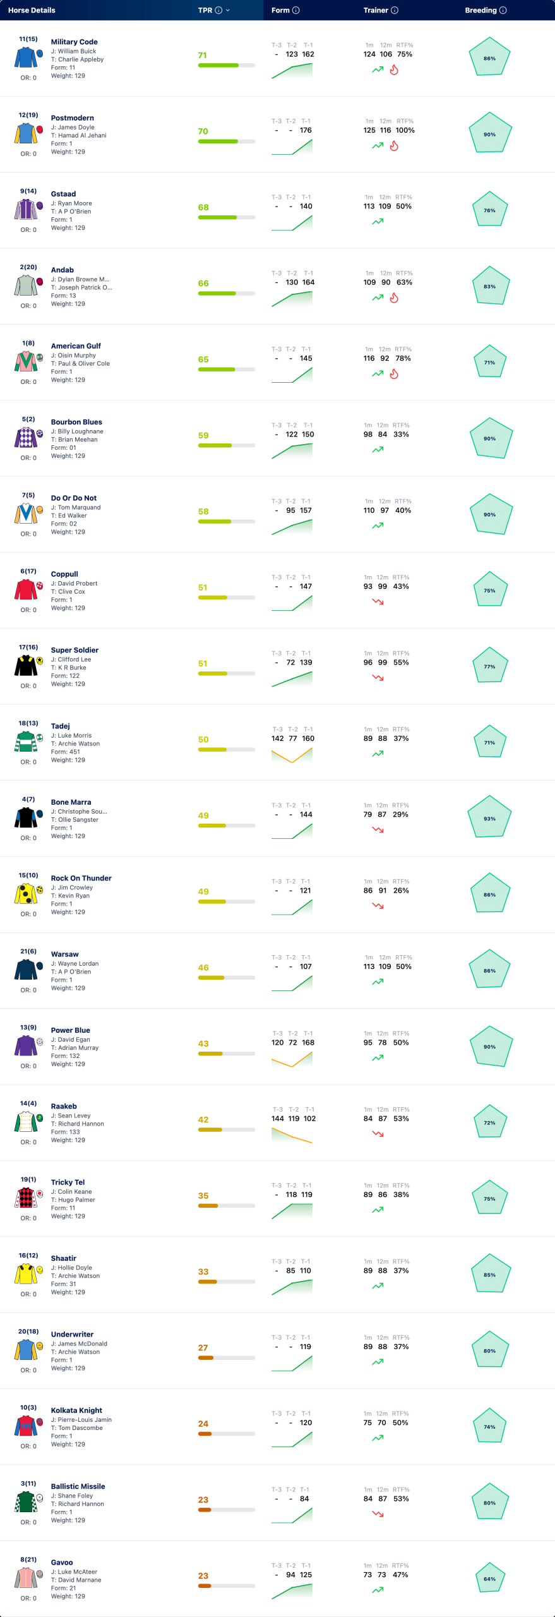Click the Trainer column info icon
555x1617 pixels.
(395, 10)
